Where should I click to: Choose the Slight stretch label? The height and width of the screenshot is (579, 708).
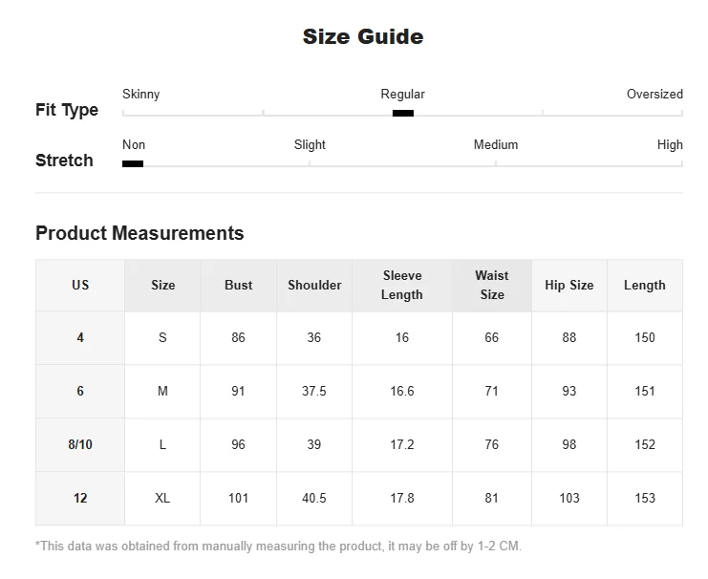tap(310, 145)
